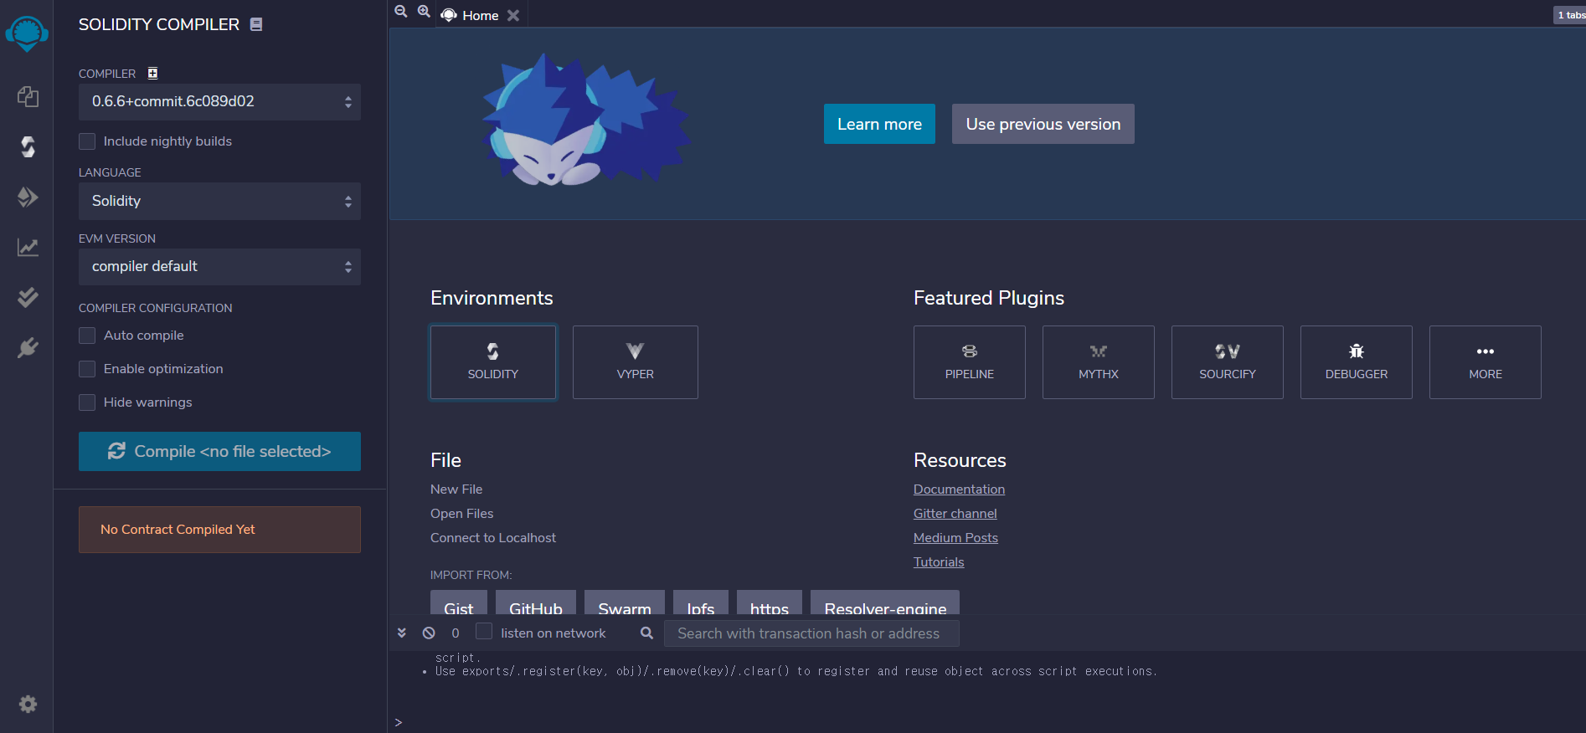Enable listen on network checkbox
Image resolution: width=1586 pixels, height=733 pixels.
[484, 632]
